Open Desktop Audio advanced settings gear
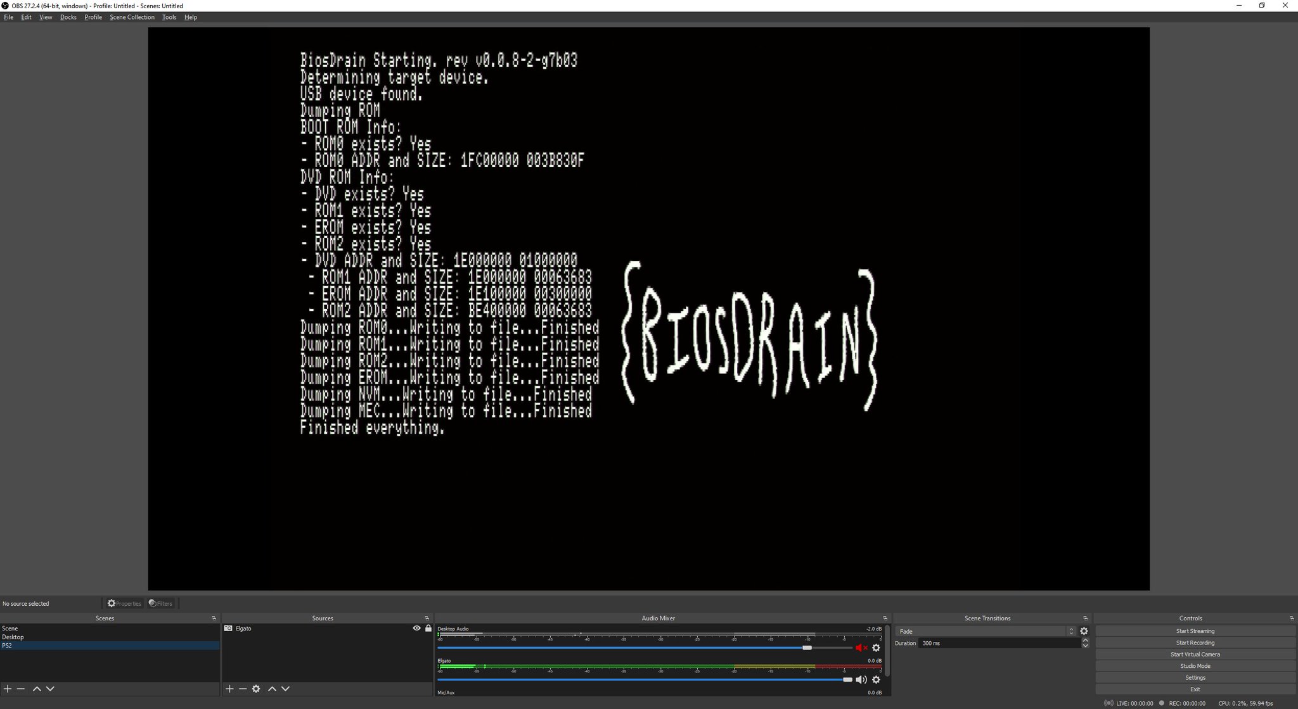 coord(877,648)
